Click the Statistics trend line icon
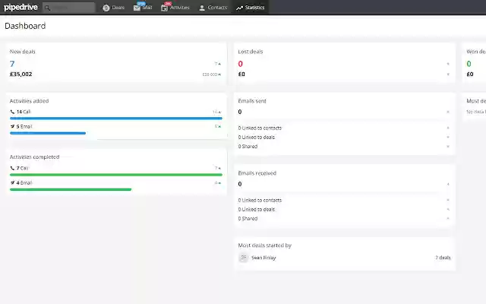This screenshot has width=486, height=304. pos(239,8)
